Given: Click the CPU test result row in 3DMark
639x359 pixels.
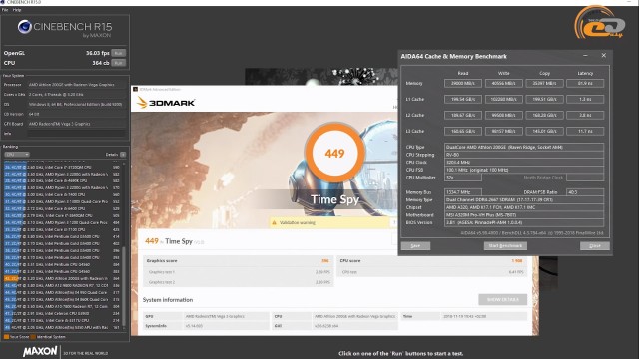Looking at the screenshot, I should [x=432, y=272].
